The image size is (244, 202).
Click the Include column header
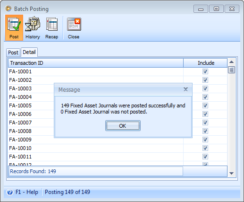point(205,63)
